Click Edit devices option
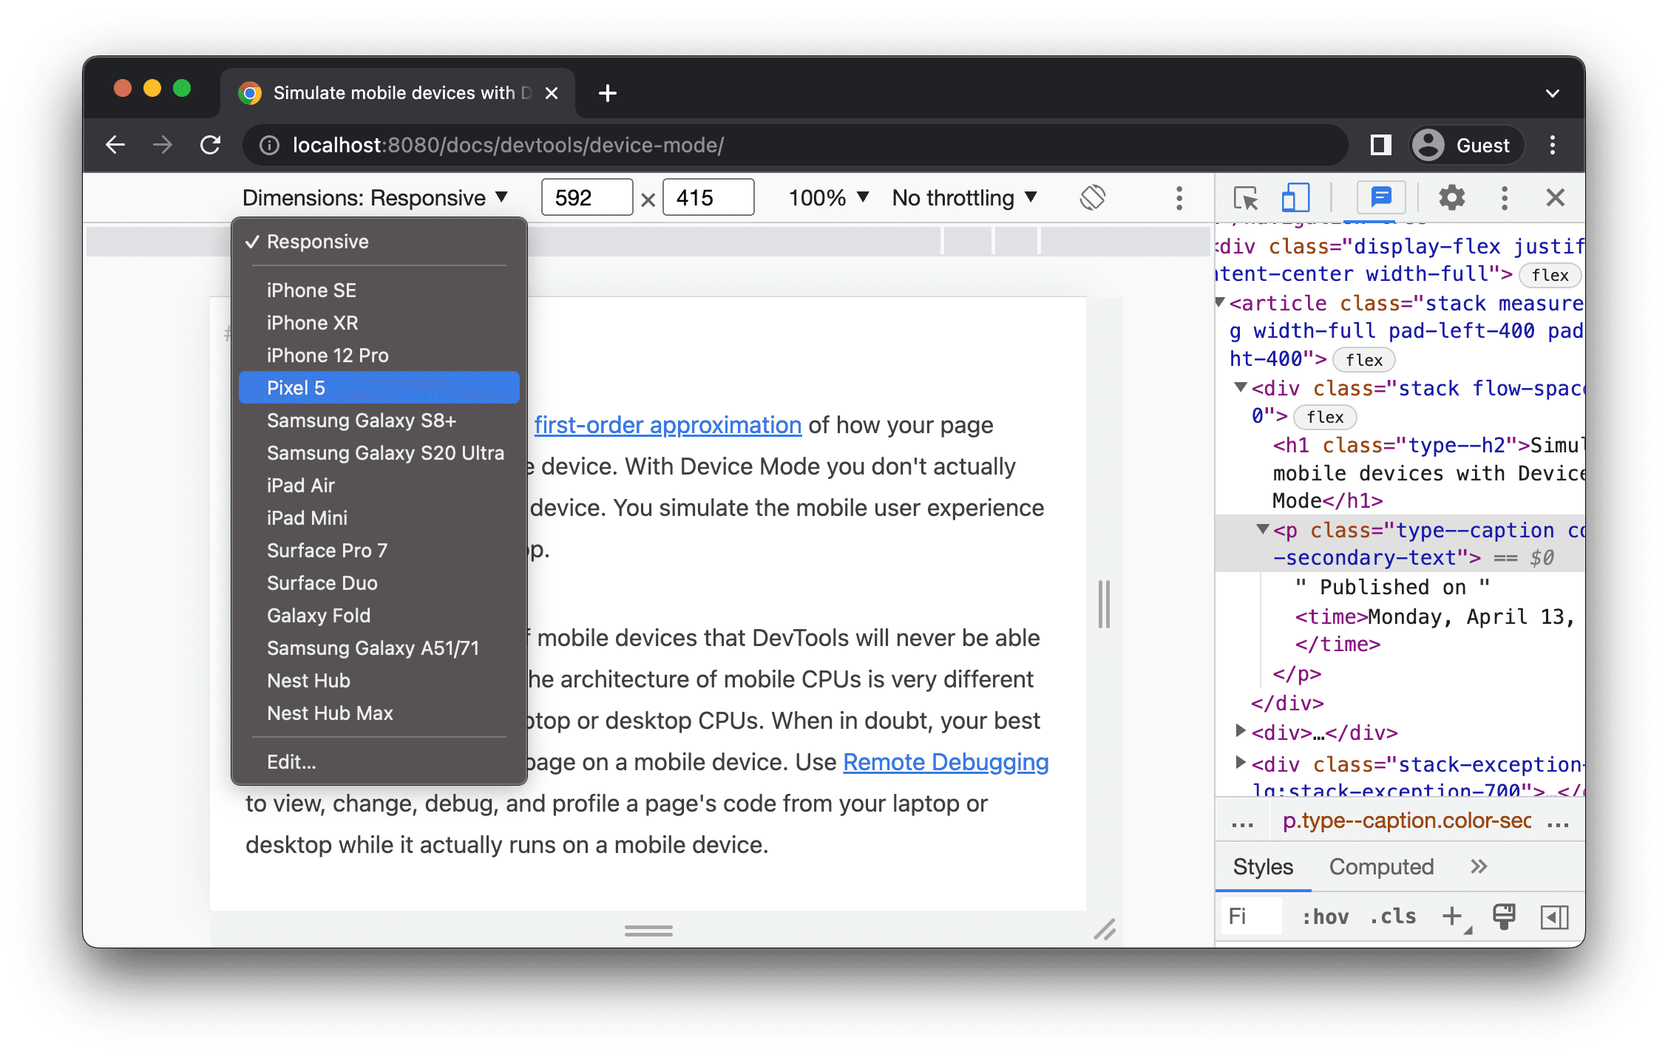1668x1057 pixels. (x=291, y=762)
